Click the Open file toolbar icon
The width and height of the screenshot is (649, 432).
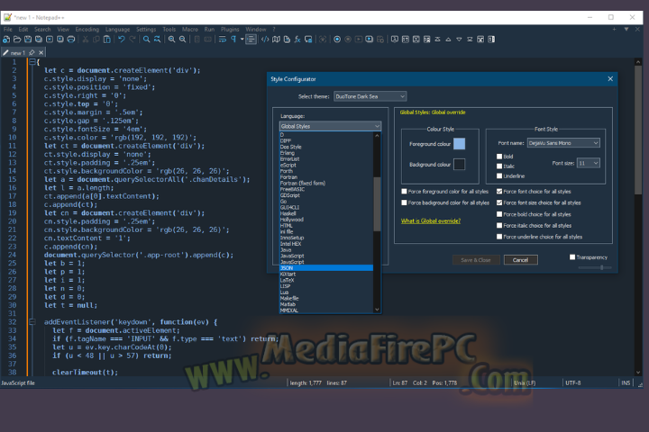tap(17, 40)
